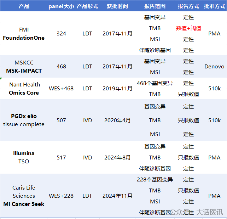The width and height of the screenshot is (227, 219).
Task: Click MSI in the PGDx elio row
Action: pos(155,134)
